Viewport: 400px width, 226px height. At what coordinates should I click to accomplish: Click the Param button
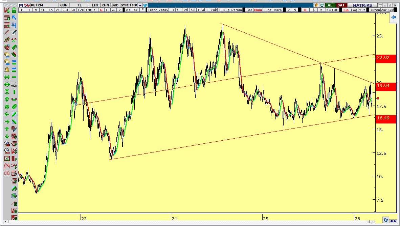tap(237, 10)
